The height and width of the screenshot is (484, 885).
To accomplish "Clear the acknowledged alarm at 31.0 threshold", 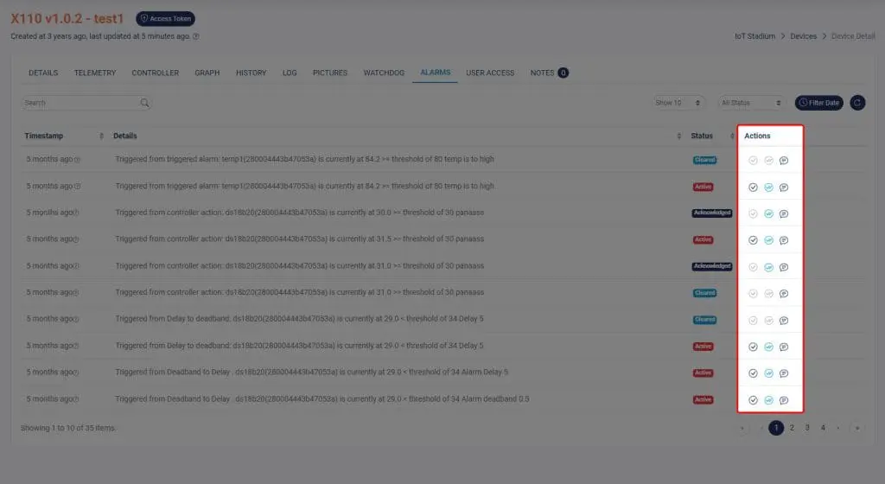I will click(768, 267).
